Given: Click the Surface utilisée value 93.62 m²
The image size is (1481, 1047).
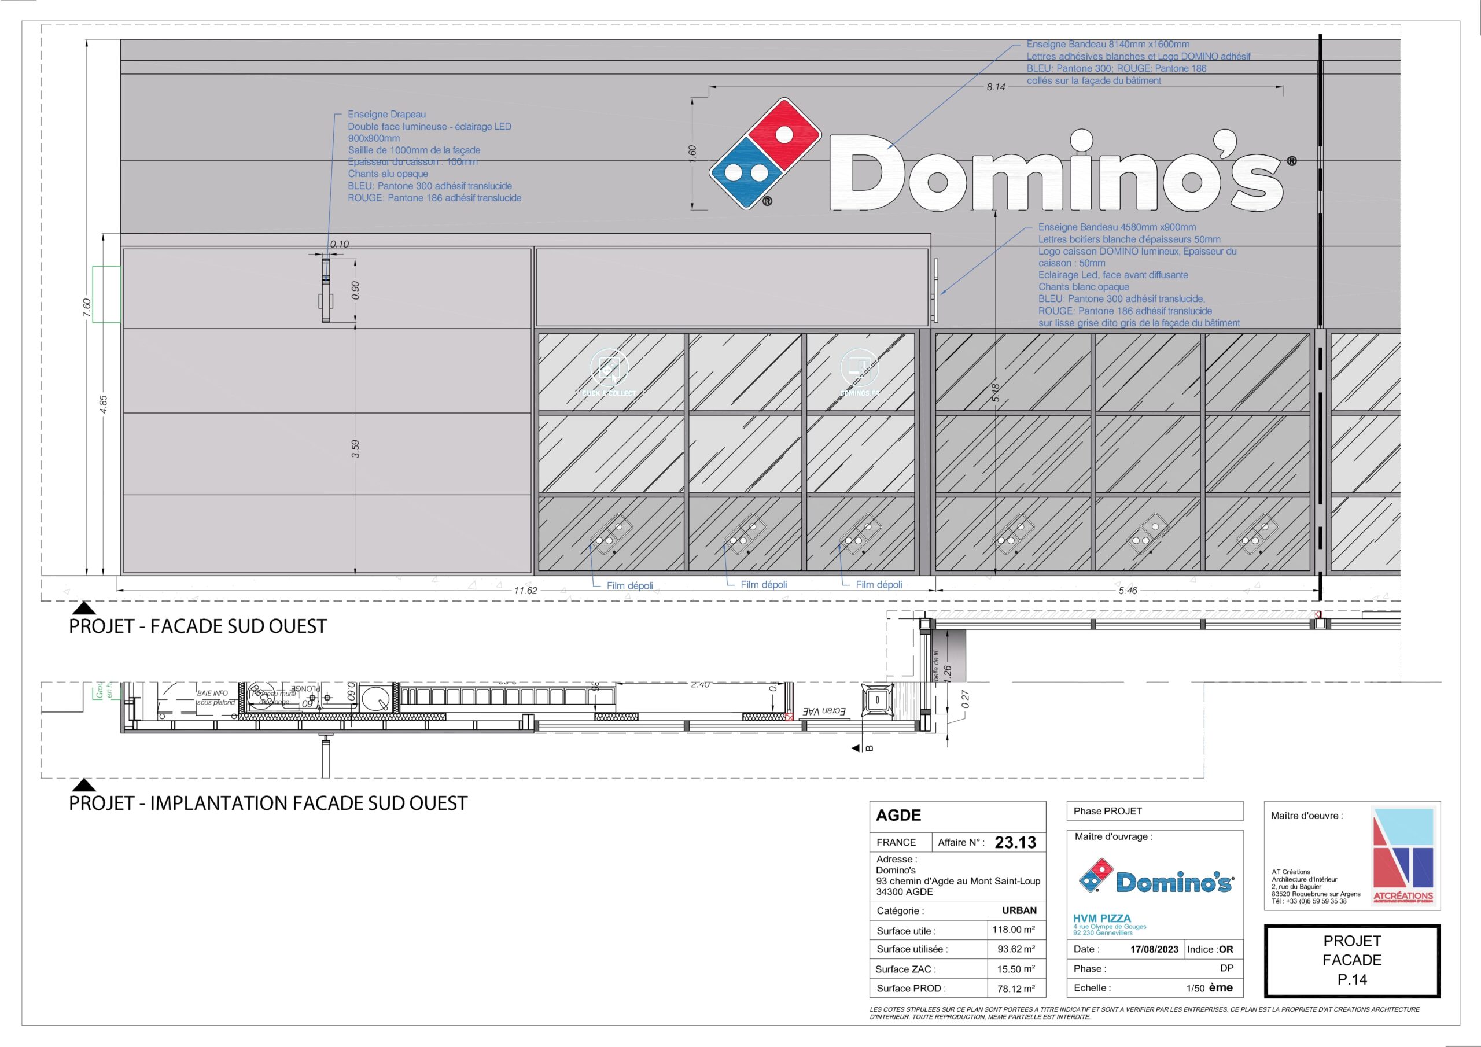Looking at the screenshot, I should coord(1016,949).
